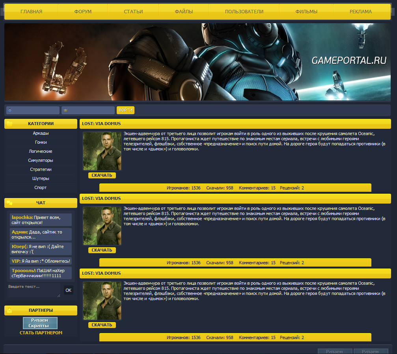Click the lapochka username in chat
This screenshot has width=397, height=354.
(x=22, y=217)
